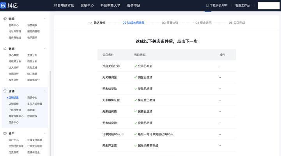Click the green check beside 最后一笔订单完结已满90天
Screen dimensions: 281x156
[x=136, y=134]
